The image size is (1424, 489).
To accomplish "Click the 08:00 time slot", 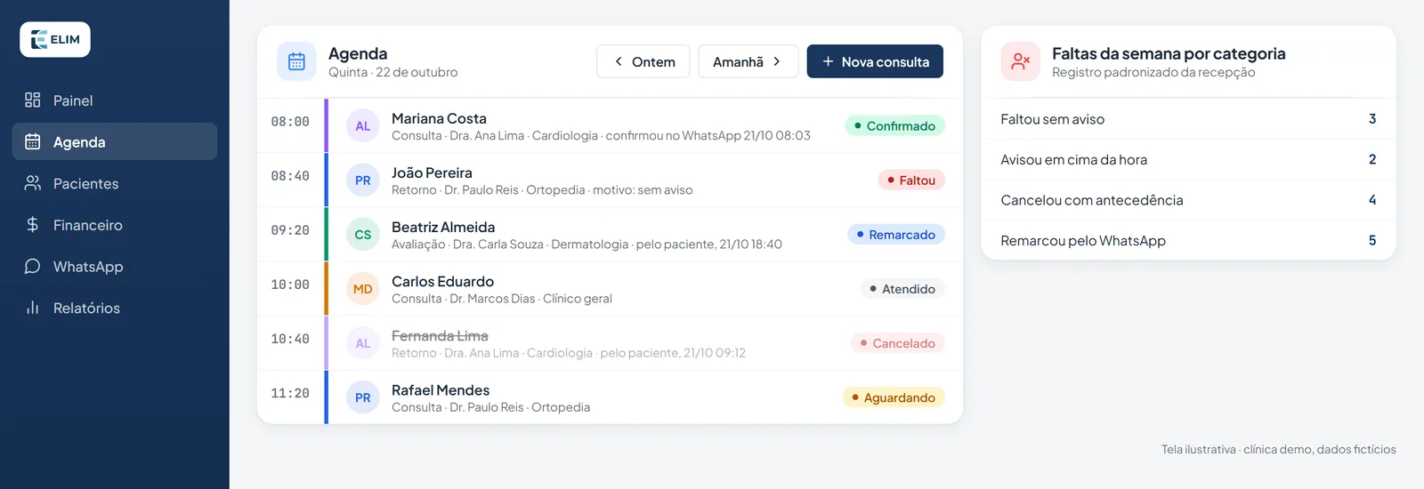I will pyautogui.click(x=290, y=122).
